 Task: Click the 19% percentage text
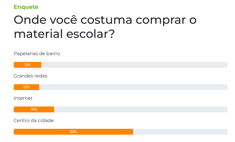pyautogui.click(x=34, y=109)
